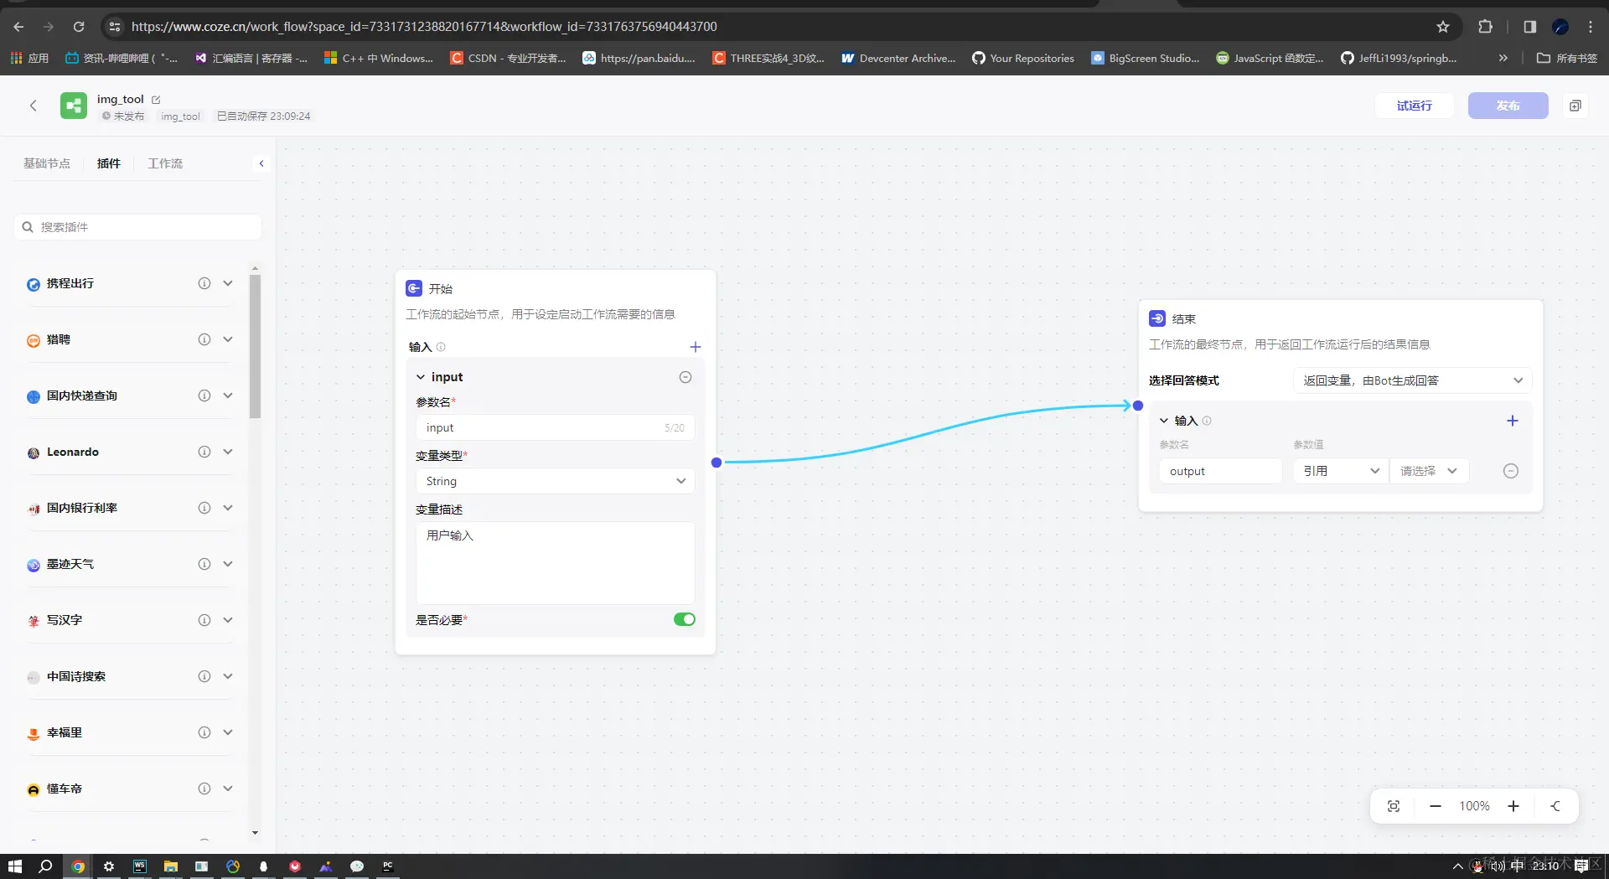This screenshot has height=879, width=1609.
Task: Go back using the workflow back arrow
Action: pos(34,106)
